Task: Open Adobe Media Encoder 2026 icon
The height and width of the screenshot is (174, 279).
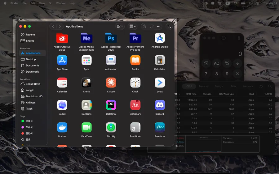Action: point(86,38)
